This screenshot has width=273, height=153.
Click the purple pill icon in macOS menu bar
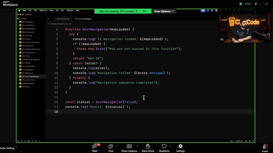[203, 10]
